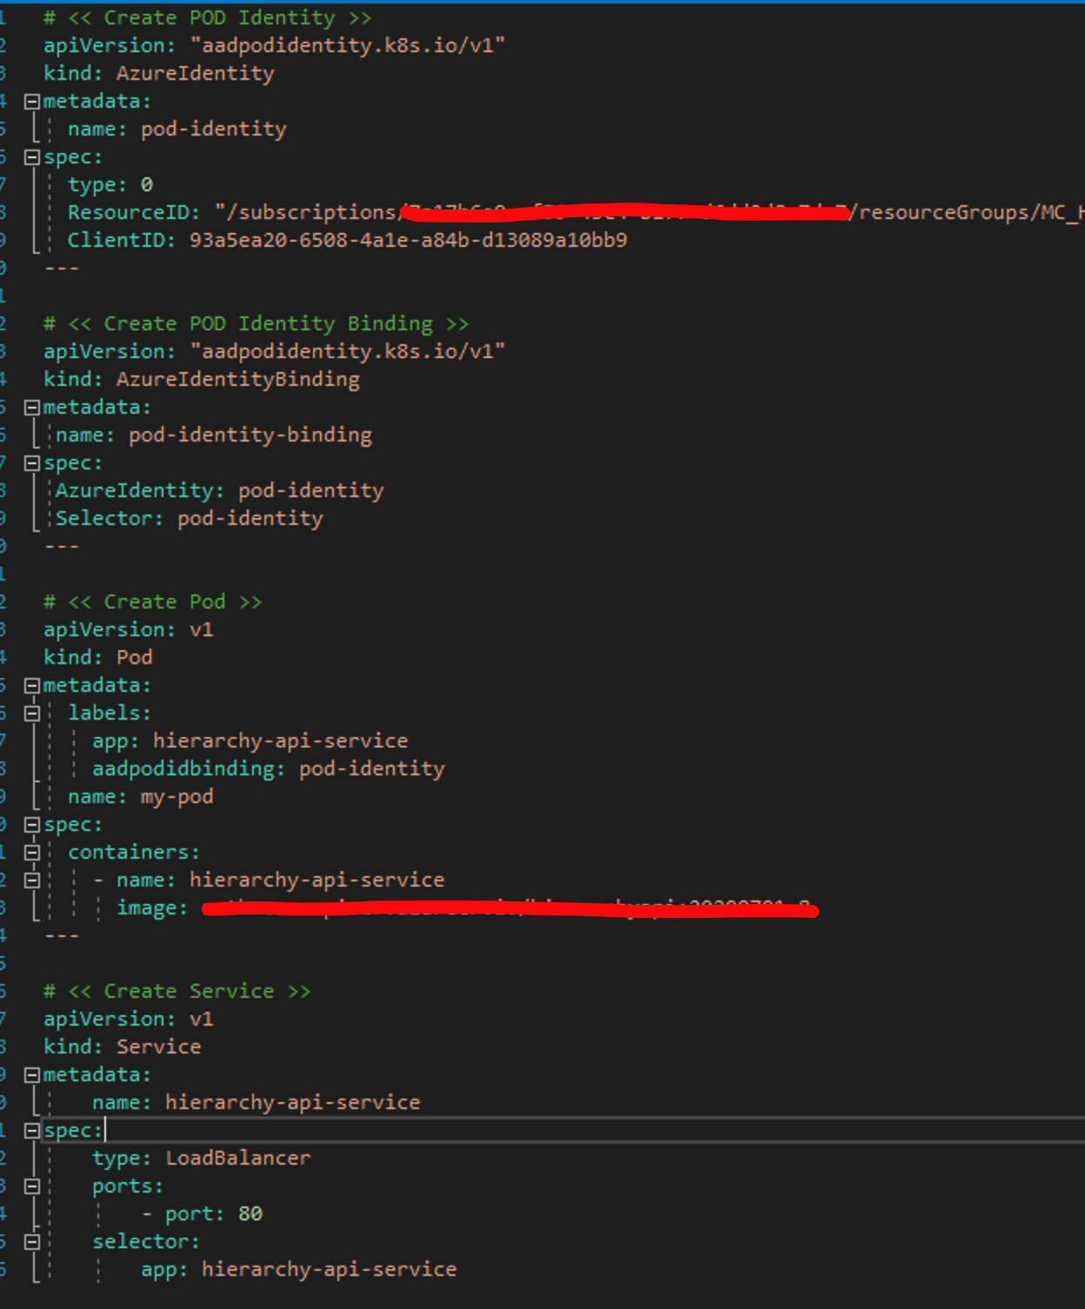Collapse the Service metadata block
Viewport: 1085px width, 1309px height.
[31, 1074]
